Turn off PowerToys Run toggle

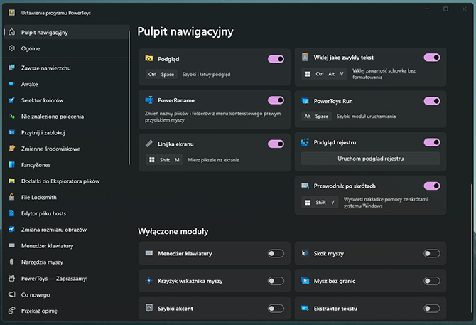[x=432, y=101]
